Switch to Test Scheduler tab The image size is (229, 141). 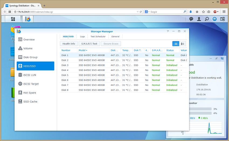tap(98, 36)
